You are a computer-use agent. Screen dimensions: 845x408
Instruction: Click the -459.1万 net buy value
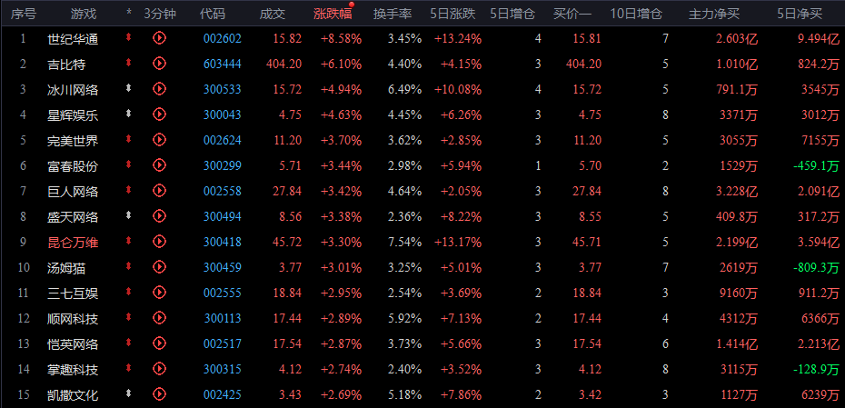click(x=816, y=166)
